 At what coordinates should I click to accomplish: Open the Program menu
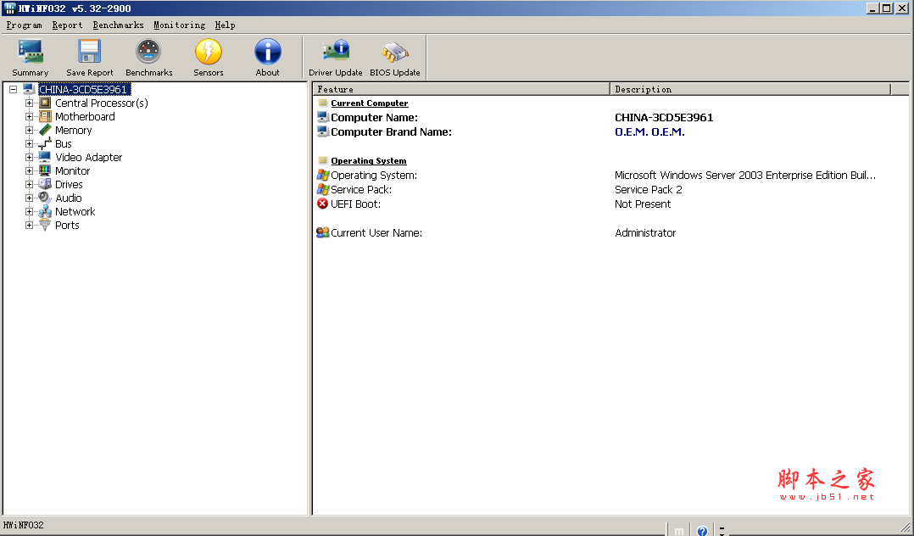(24, 25)
